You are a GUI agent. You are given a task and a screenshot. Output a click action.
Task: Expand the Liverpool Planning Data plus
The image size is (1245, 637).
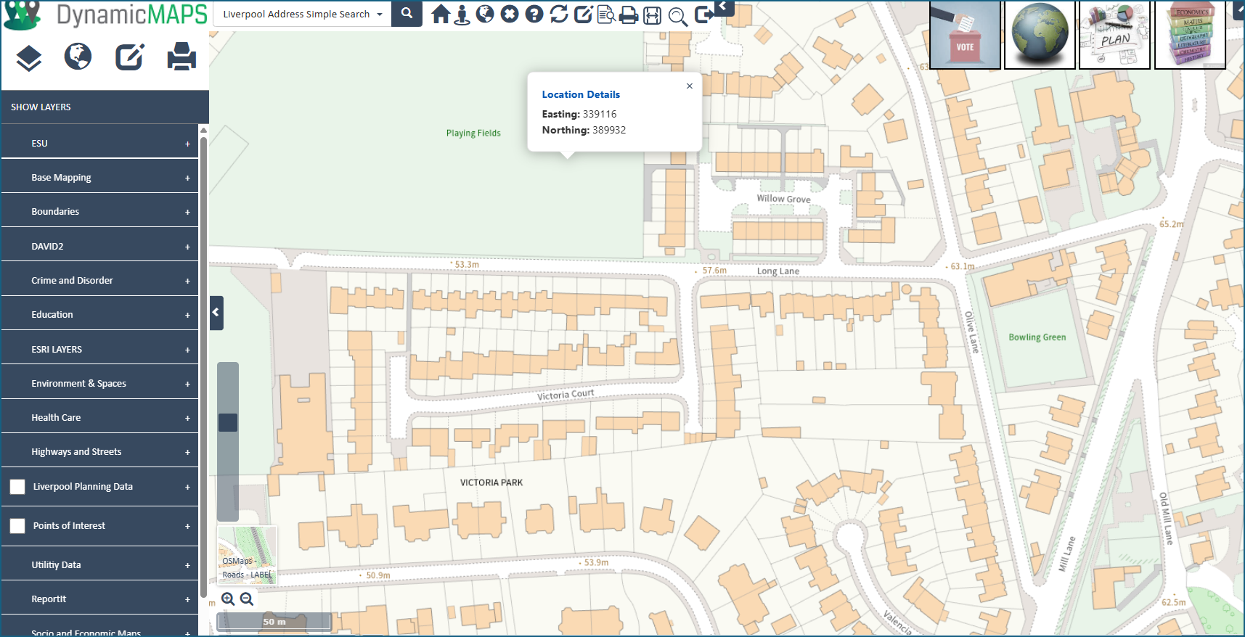(187, 488)
